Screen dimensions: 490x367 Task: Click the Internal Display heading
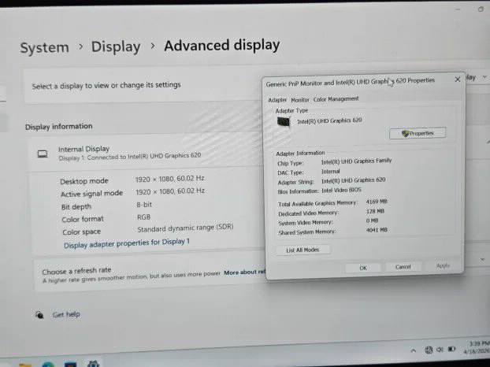(x=84, y=149)
